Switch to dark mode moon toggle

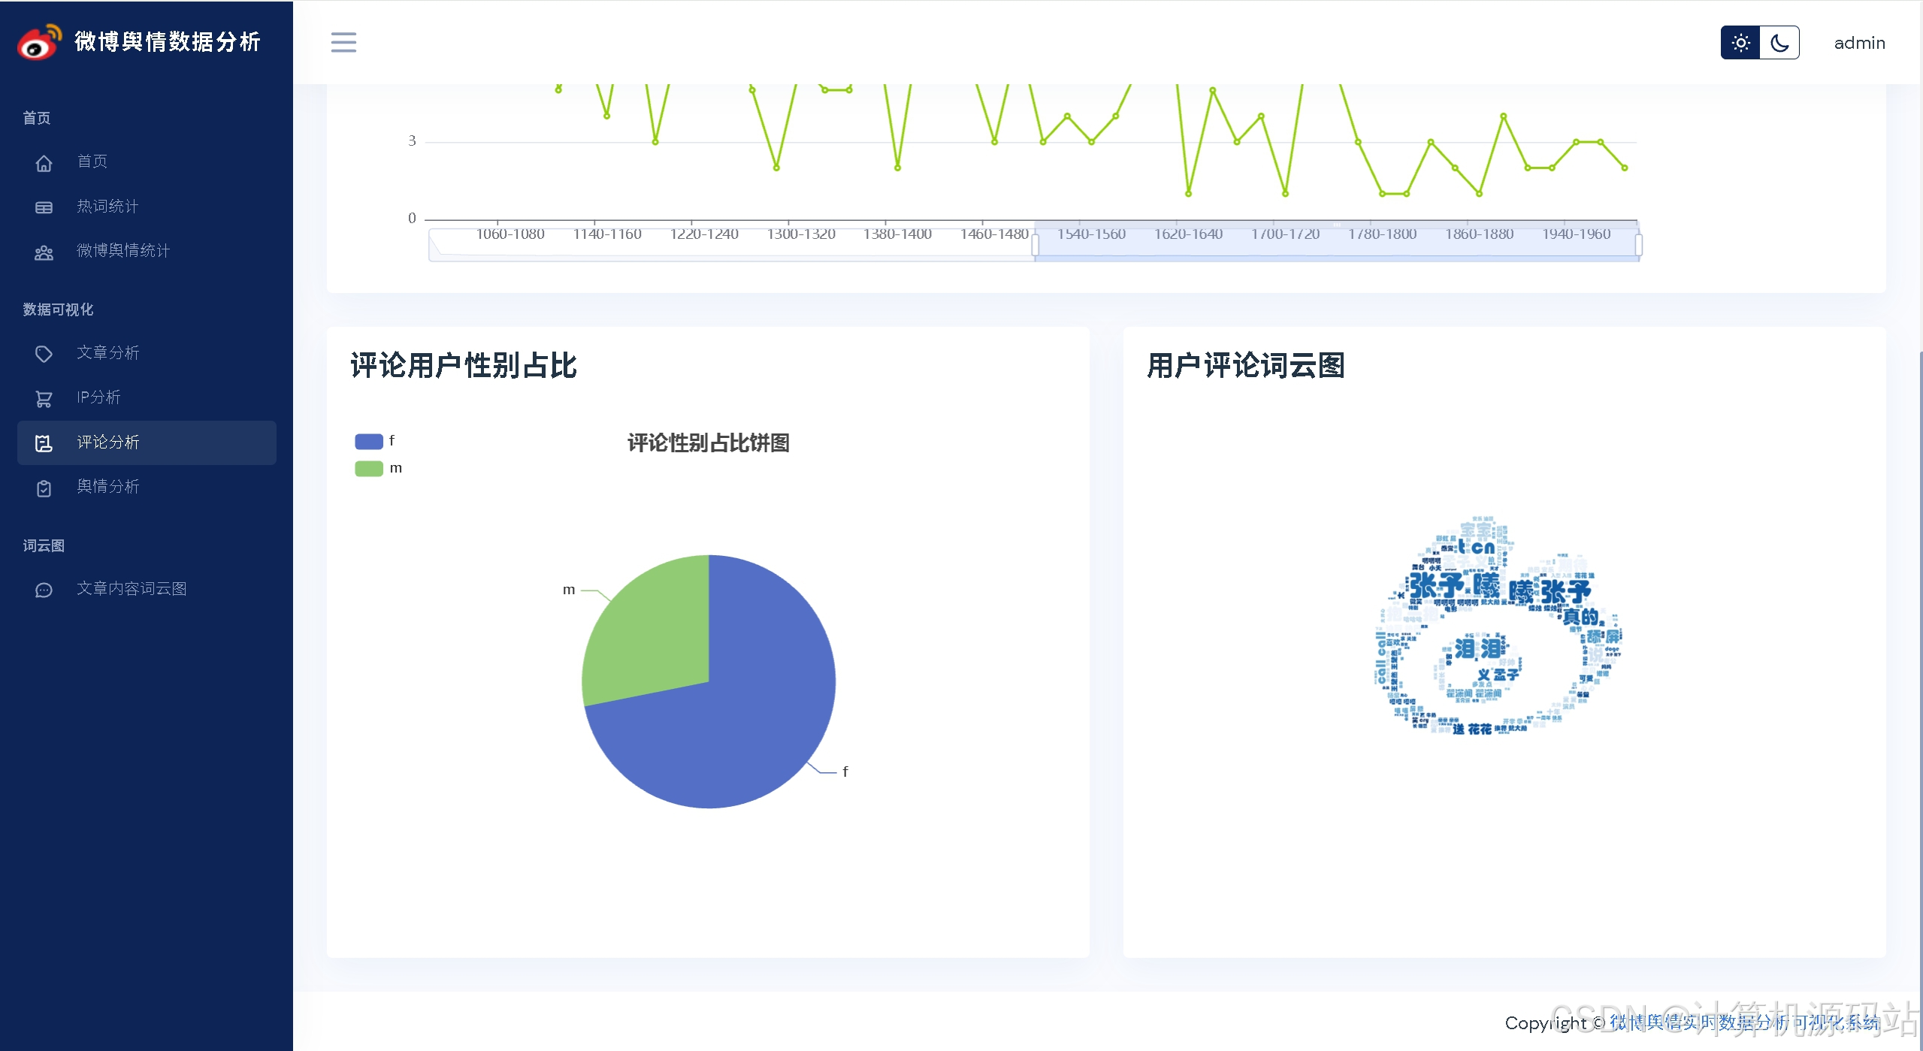click(x=1779, y=43)
